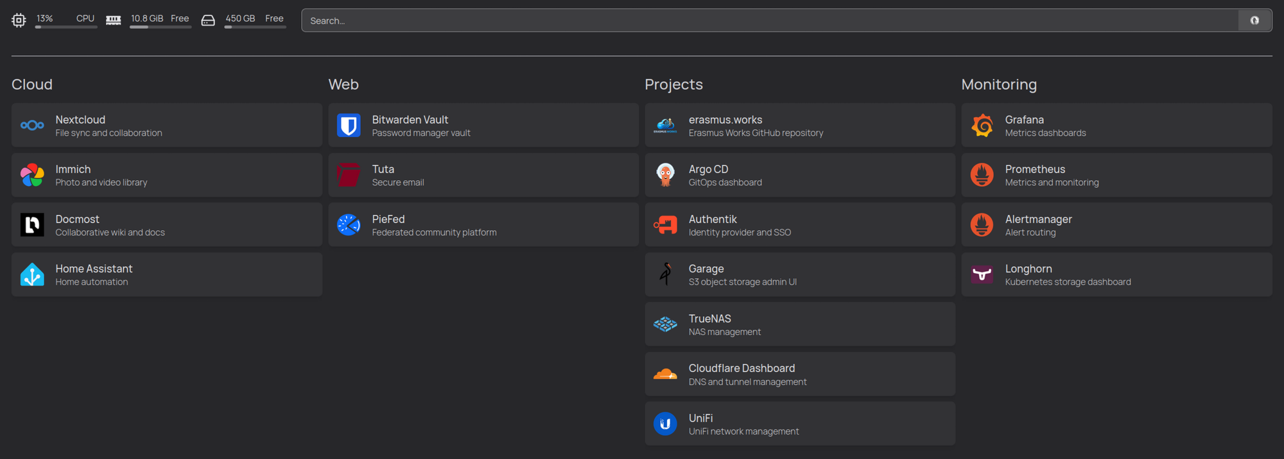Click the 450 GB free disk widget

(x=246, y=20)
